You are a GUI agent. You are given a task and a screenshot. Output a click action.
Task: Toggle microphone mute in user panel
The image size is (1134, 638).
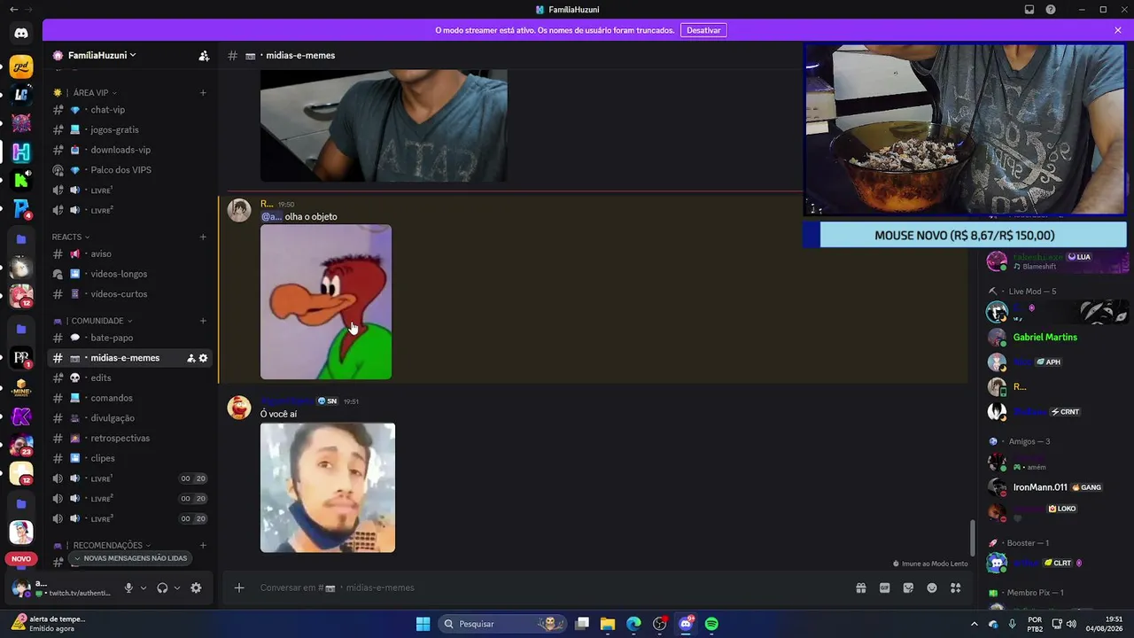128,587
